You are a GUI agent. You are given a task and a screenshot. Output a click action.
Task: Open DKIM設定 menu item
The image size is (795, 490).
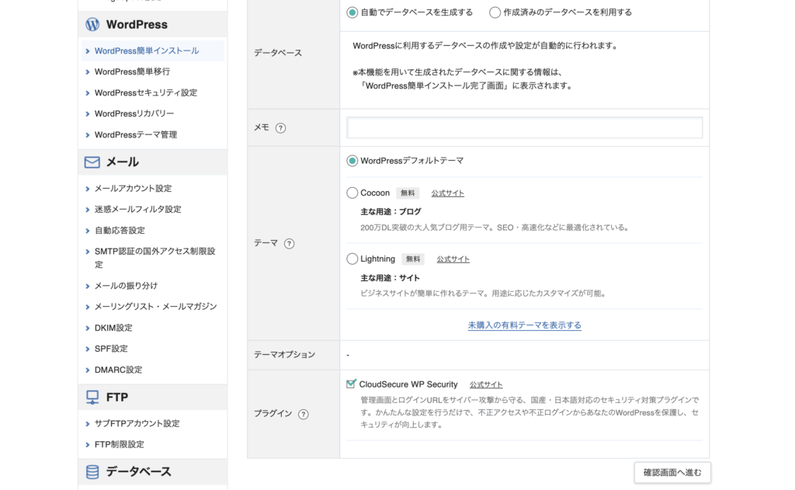[113, 328]
